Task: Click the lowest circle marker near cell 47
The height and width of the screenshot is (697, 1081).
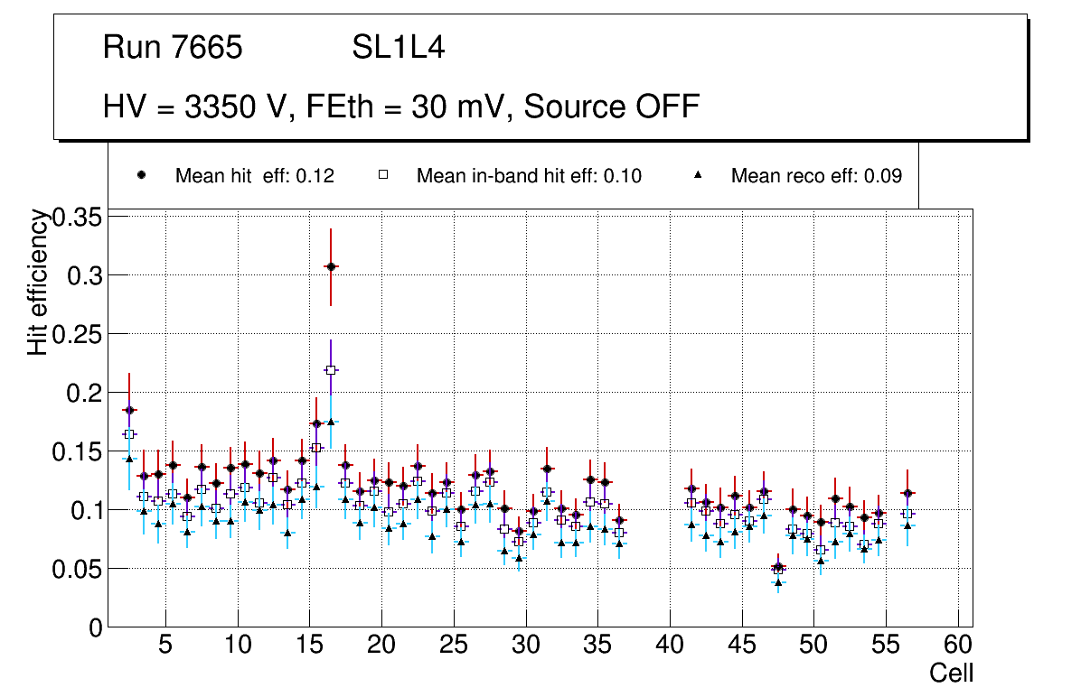Action: pyautogui.click(x=777, y=567)
